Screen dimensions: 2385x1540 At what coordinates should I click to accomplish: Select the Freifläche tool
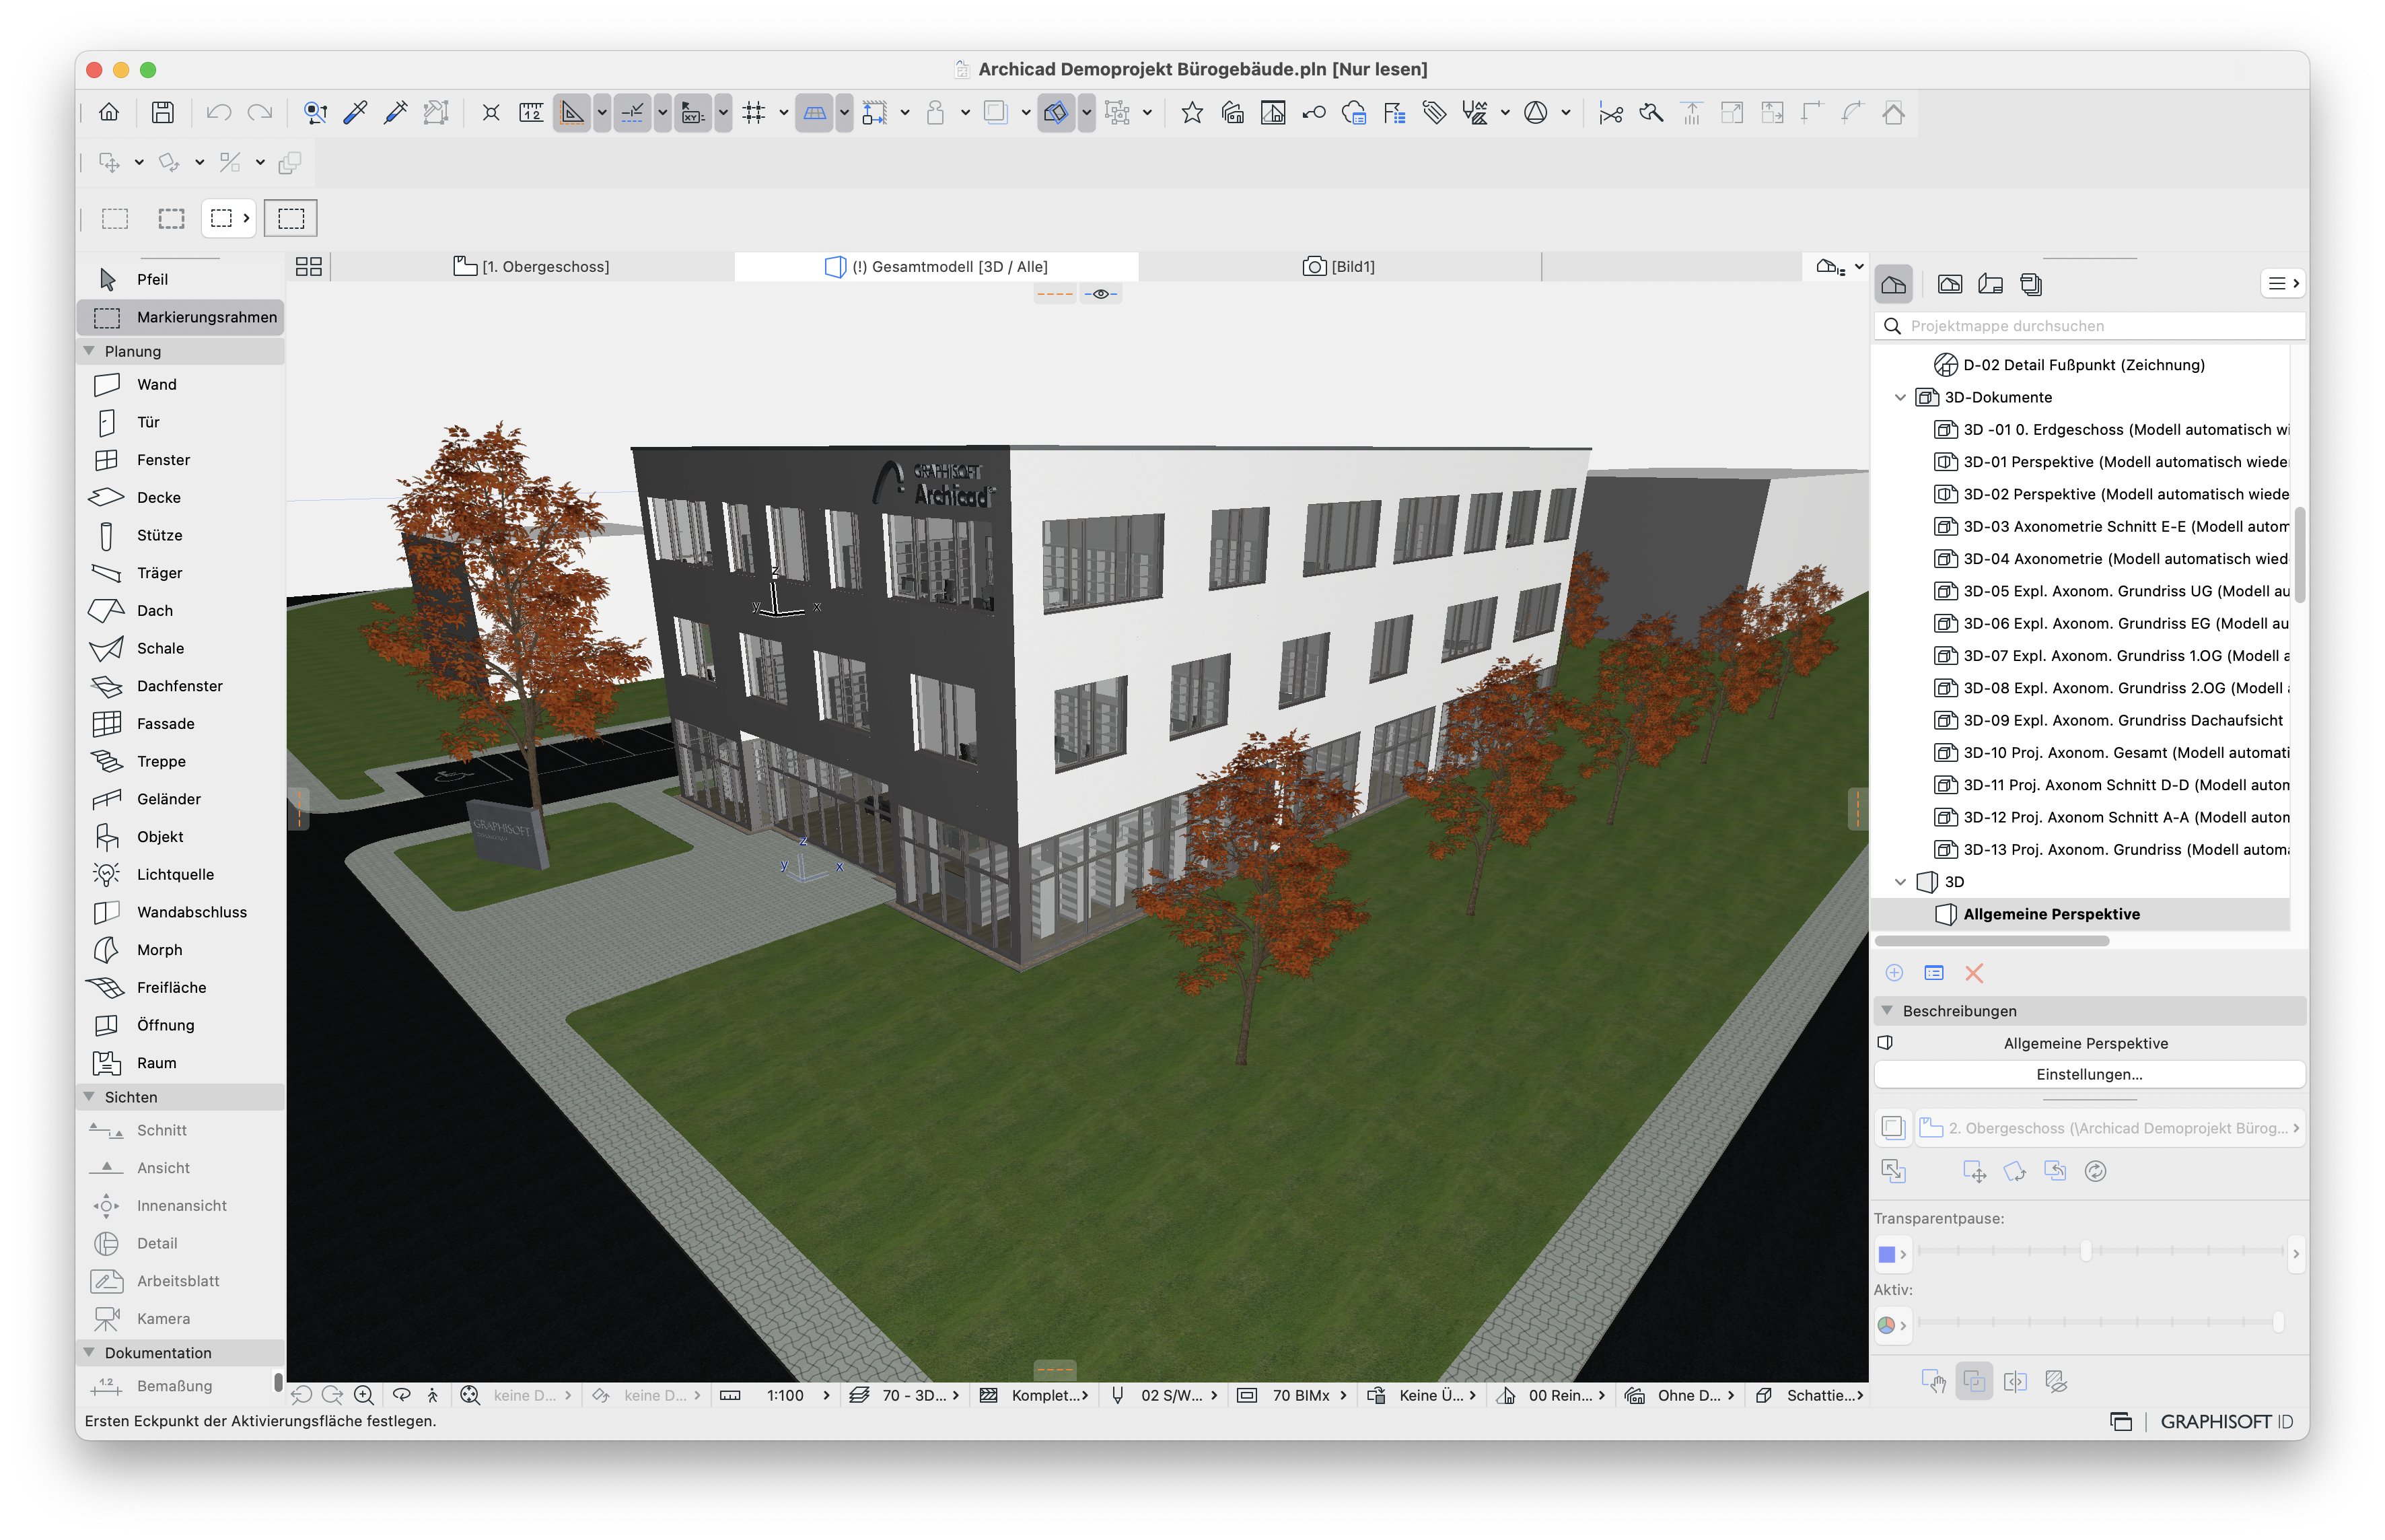coord(180,987)
